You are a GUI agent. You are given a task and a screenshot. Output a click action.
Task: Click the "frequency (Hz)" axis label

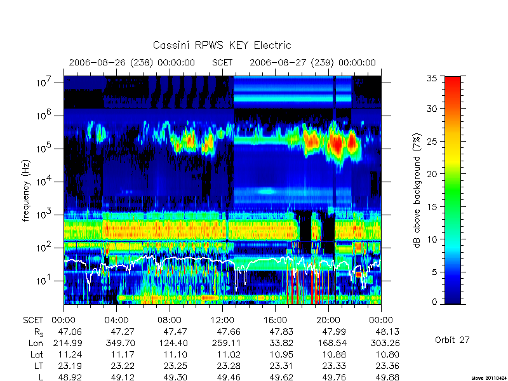point(26,190)
